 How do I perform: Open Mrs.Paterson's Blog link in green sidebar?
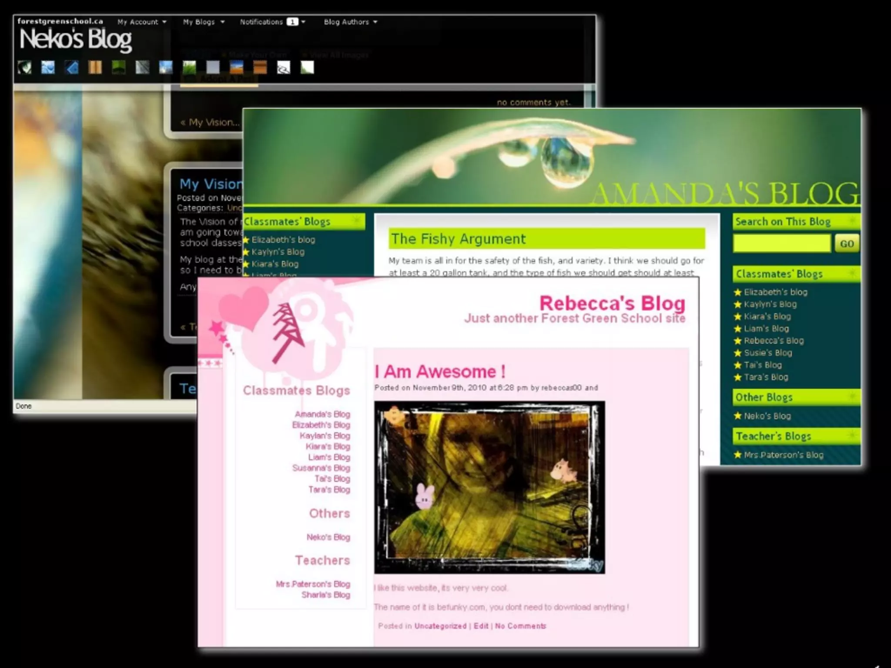[x=783, y=455]
